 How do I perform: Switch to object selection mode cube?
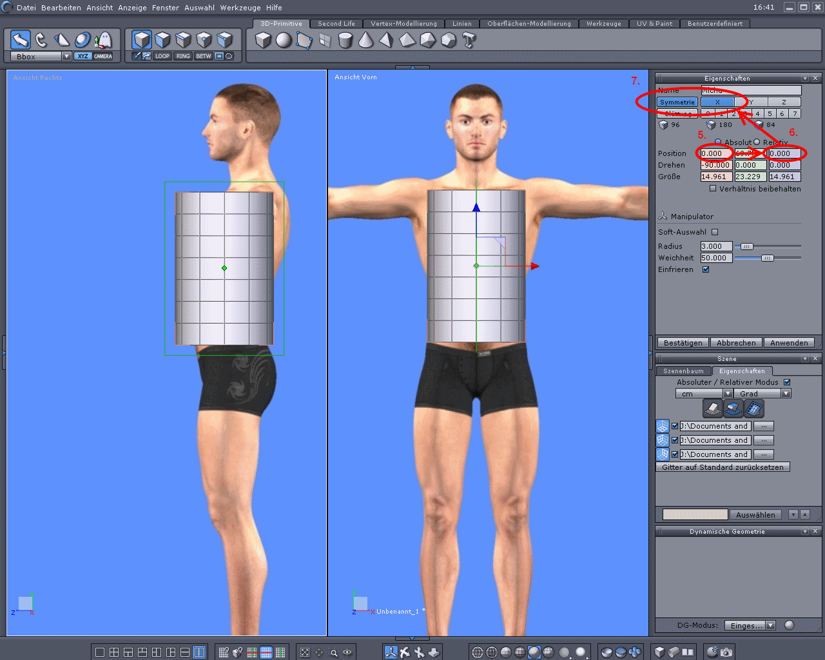click(142, 40)
